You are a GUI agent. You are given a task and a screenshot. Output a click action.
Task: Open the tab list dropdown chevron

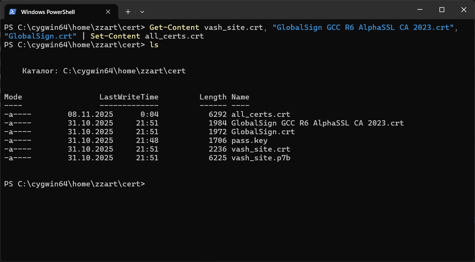point(142,12)
